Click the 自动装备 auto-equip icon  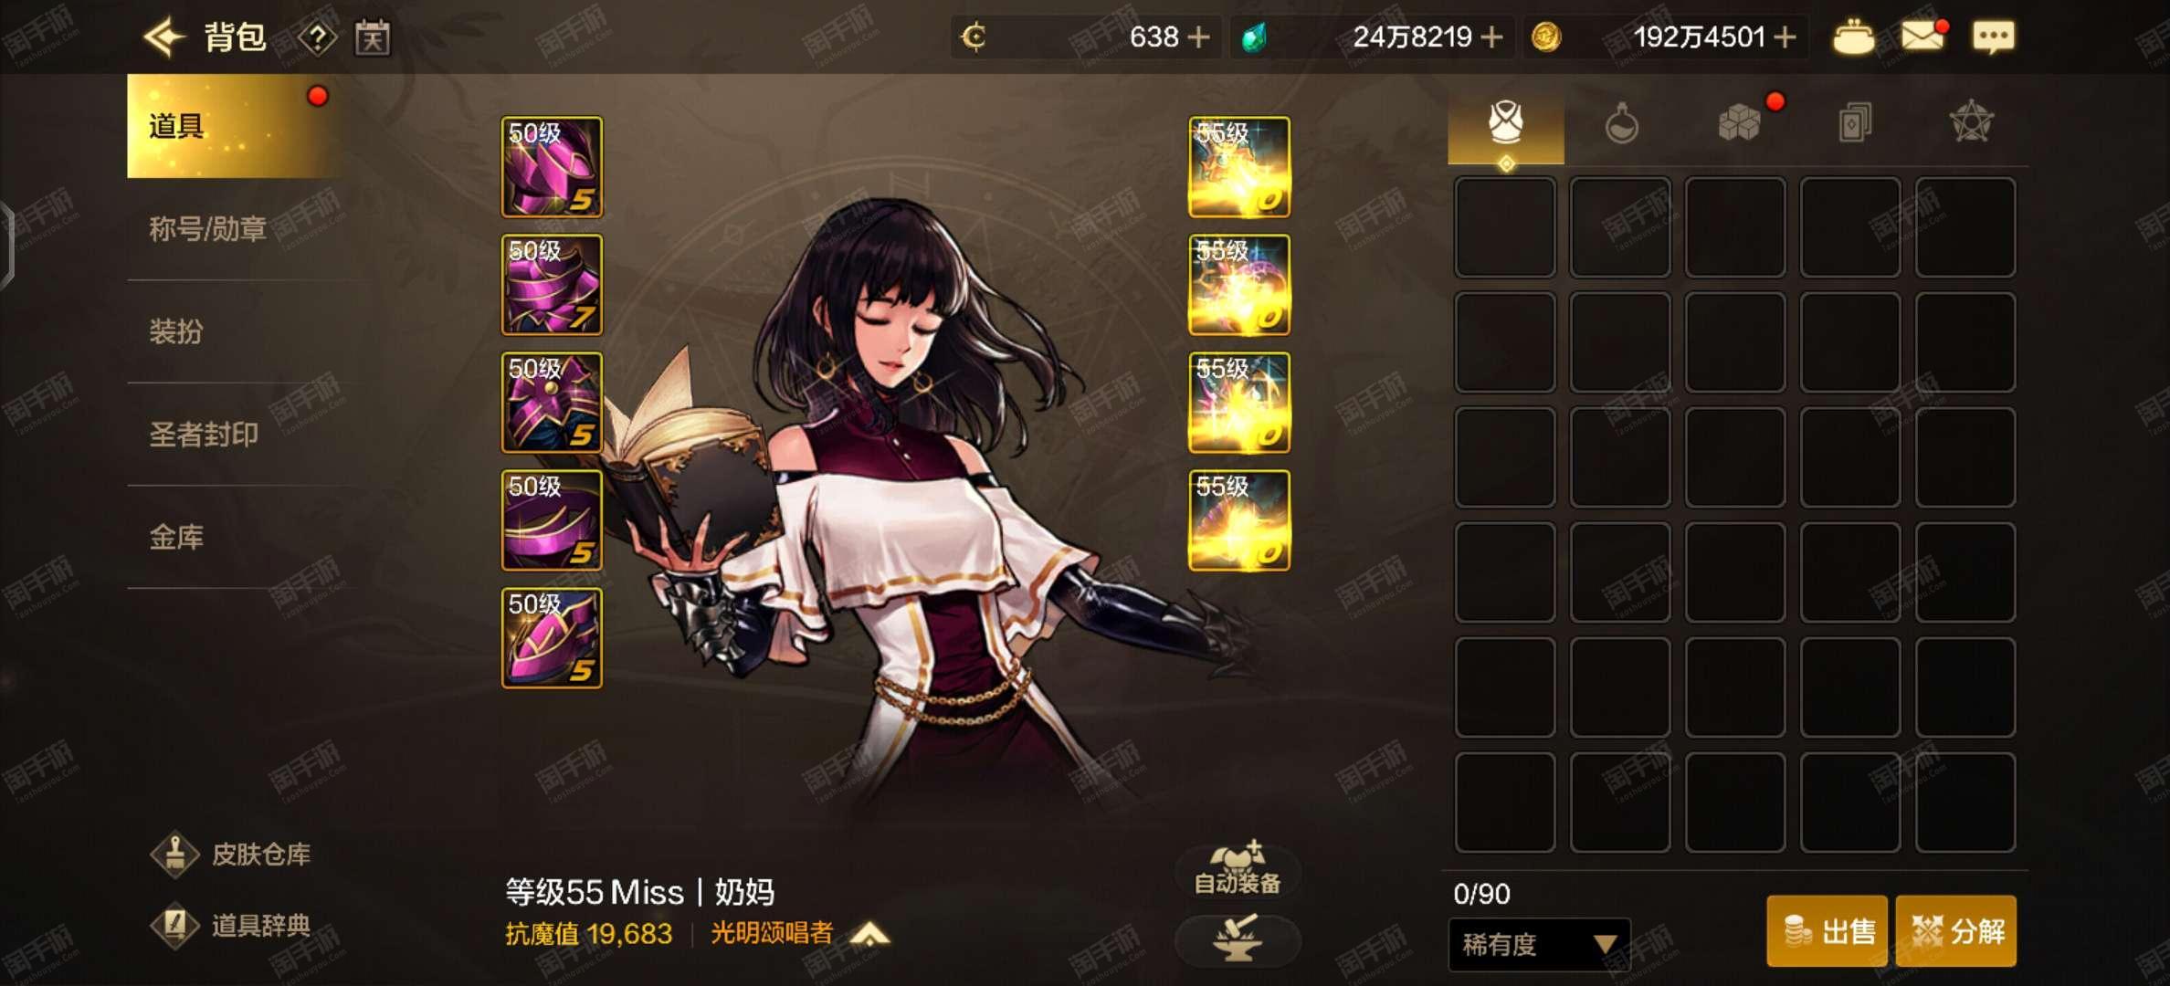[x=1238, y=869]
